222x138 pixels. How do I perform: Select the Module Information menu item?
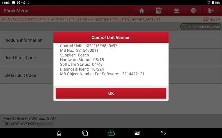click(x=23, y=40)
